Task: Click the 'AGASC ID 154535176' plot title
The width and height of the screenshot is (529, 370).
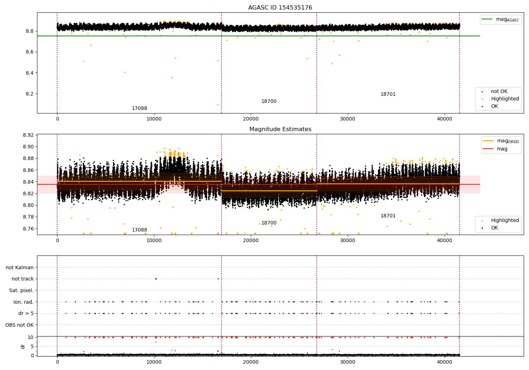Action: click(x=280, y=8)
